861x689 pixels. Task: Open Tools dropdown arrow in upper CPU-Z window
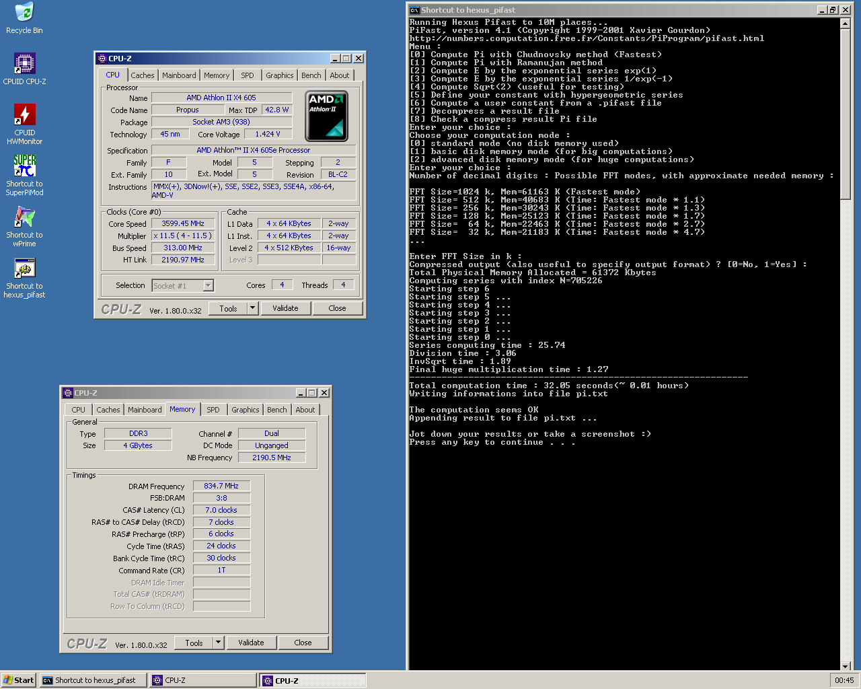point(253,308)
